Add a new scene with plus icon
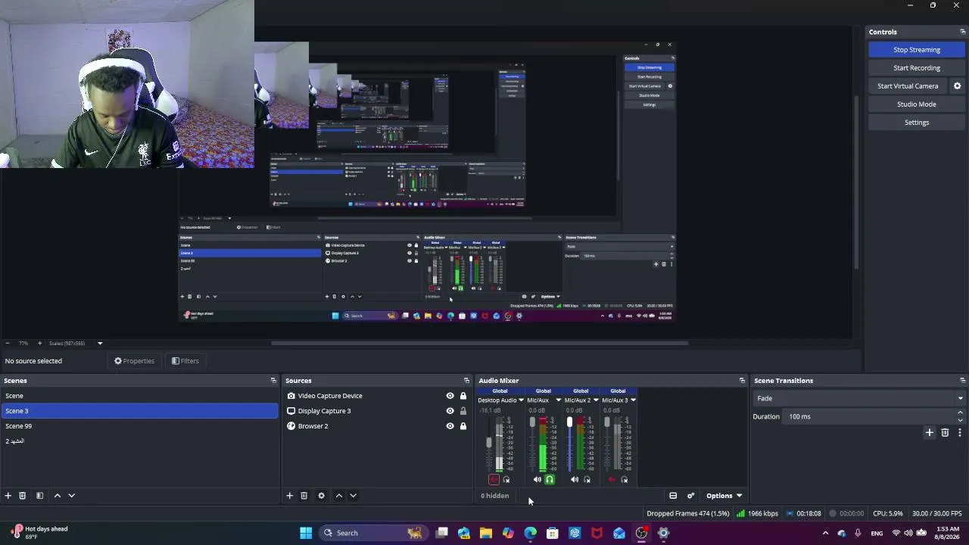The width and height of the screenshot is (969, 545). coord(8,496)
